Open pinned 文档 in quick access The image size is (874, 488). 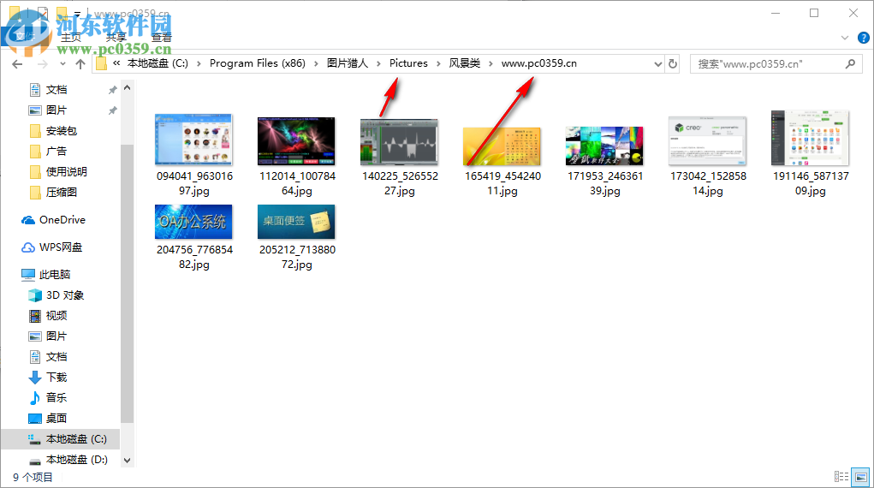click(x=56, y=90)
